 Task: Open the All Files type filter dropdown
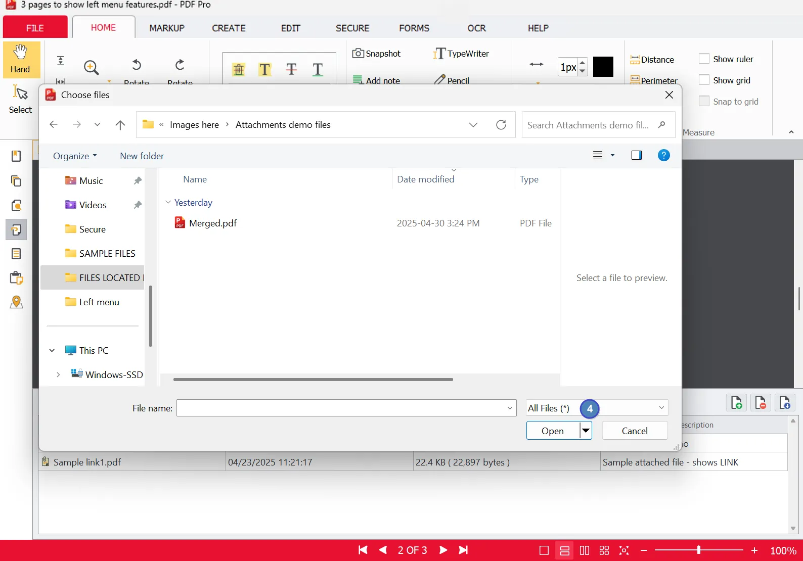point(597,408)
